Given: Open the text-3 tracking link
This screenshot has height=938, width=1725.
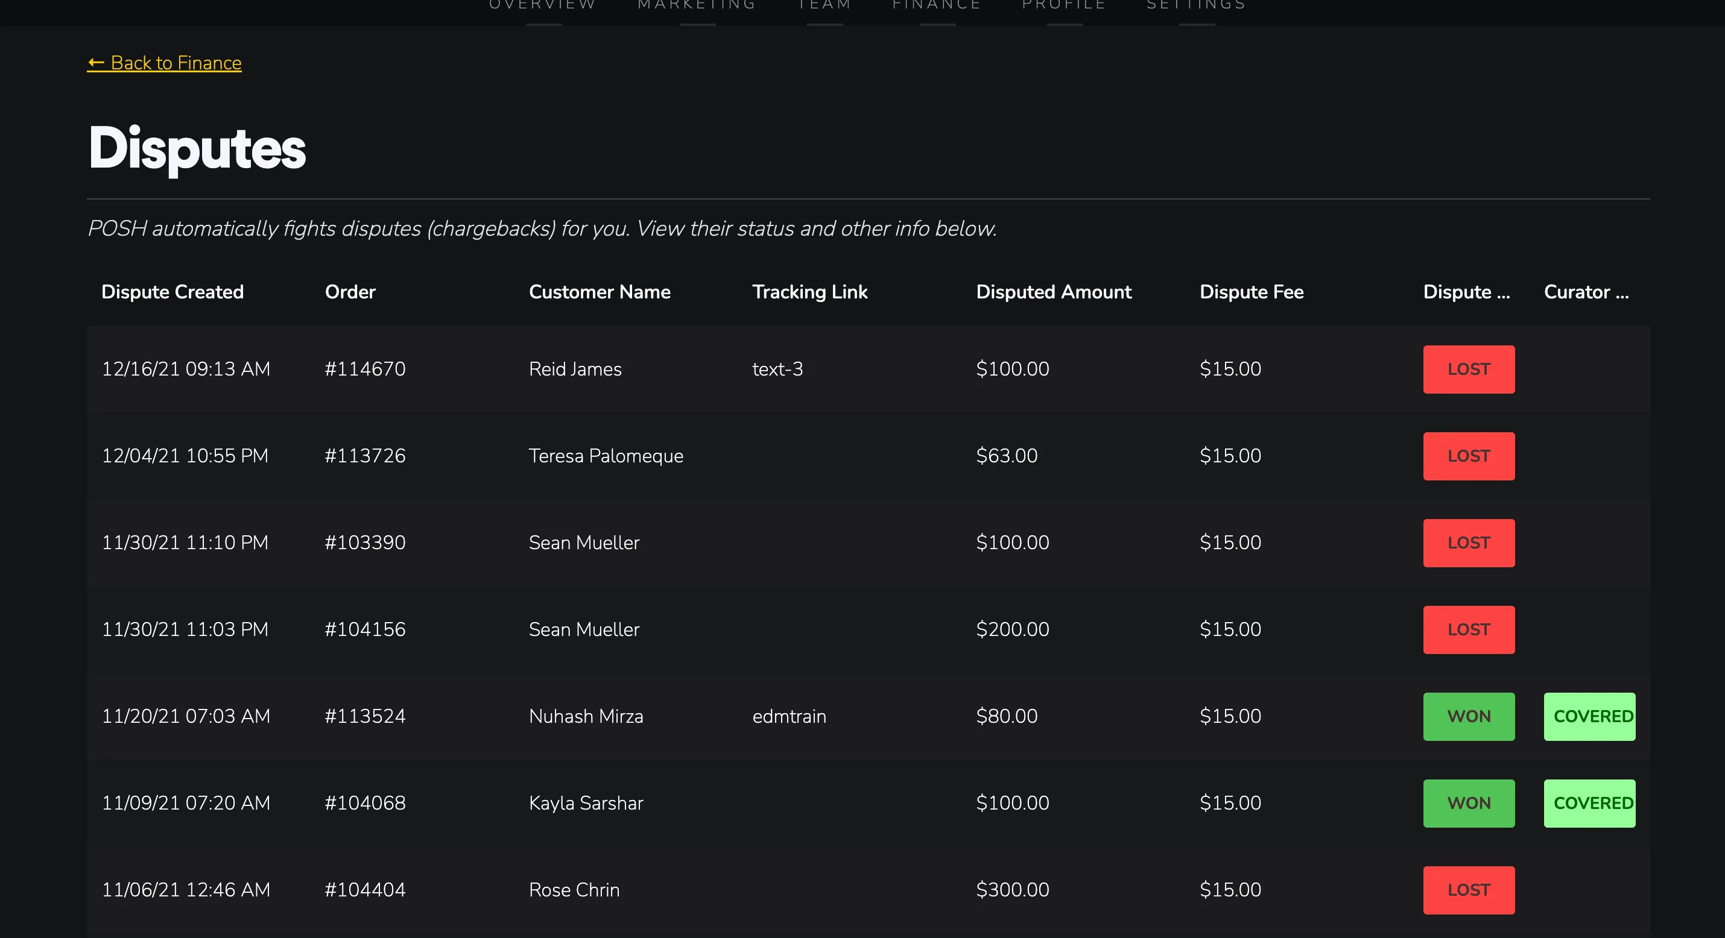Looking at the screenshot, I should coord(777,370).
